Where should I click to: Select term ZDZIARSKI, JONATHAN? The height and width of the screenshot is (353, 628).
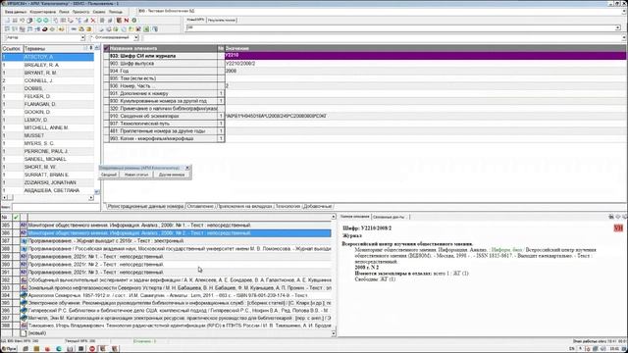[48, 182]
